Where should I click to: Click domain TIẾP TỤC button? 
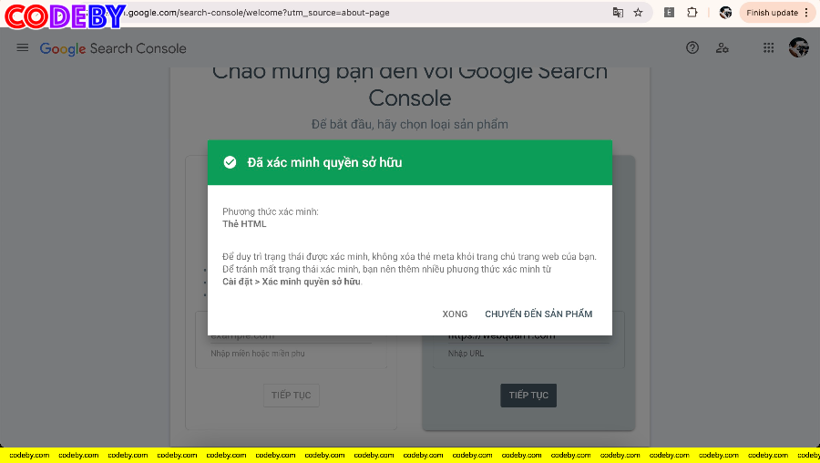tap(292, 395)
